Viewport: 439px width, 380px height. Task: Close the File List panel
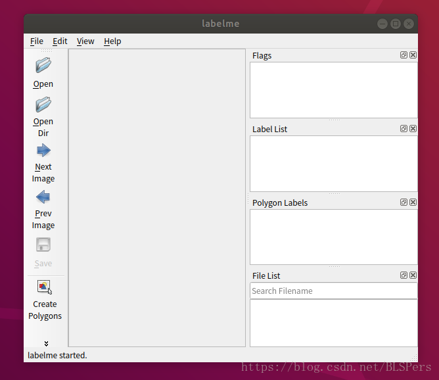pyautogui.click(x=413, y=275)
